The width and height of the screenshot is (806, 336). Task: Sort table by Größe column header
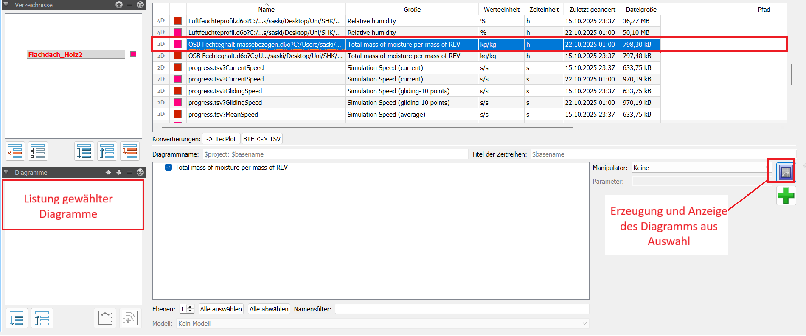pyautogui.click(x=412, y=9)
